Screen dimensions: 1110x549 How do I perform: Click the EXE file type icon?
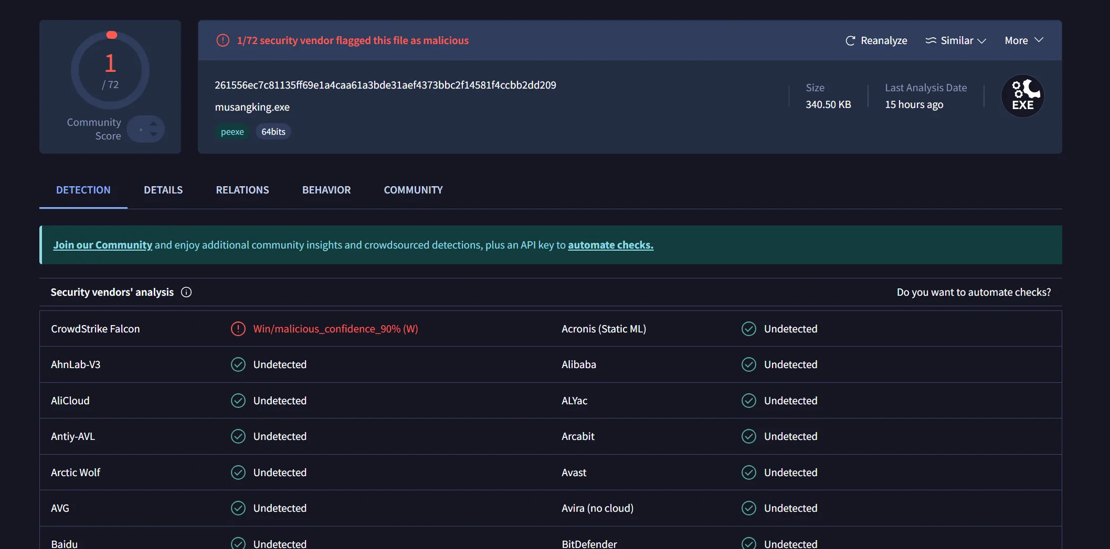point(1022,96)
